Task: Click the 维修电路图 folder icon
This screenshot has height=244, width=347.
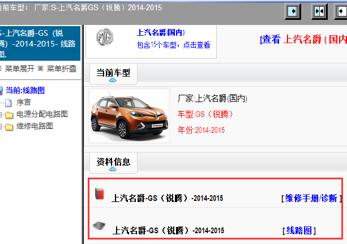Action: [x=9, y=127]
